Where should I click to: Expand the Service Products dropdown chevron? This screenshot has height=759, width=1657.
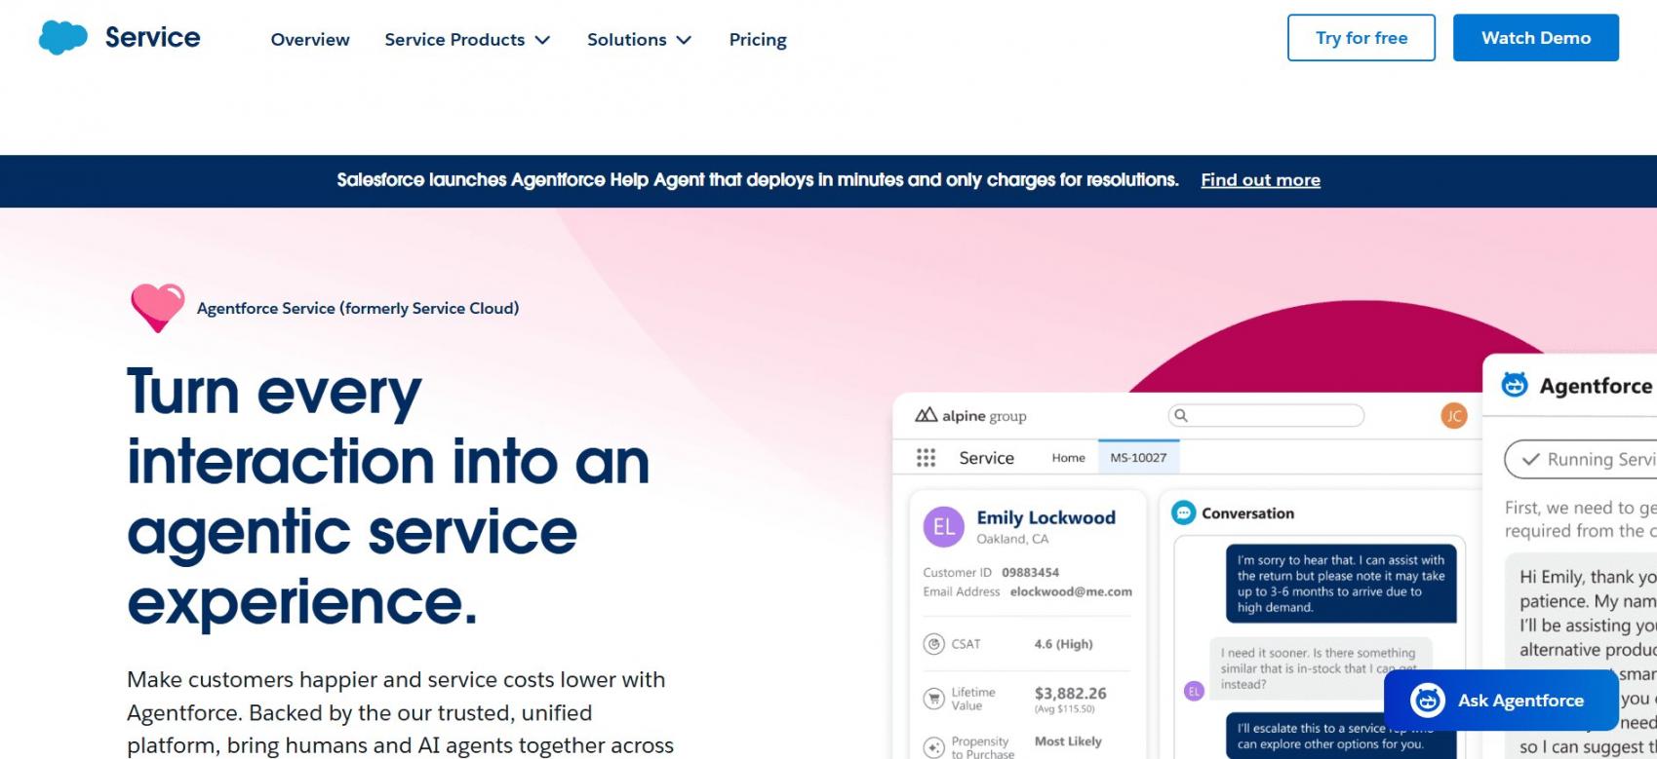pyautogui.click(x=543, y=40)
